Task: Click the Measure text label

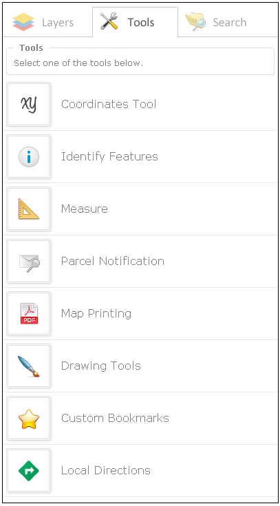Action: [x=85, y=209]
